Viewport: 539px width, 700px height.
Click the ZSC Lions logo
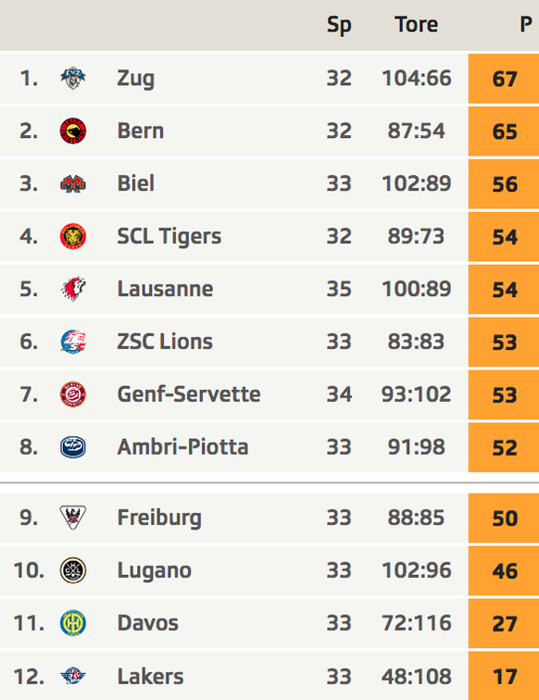73,342
